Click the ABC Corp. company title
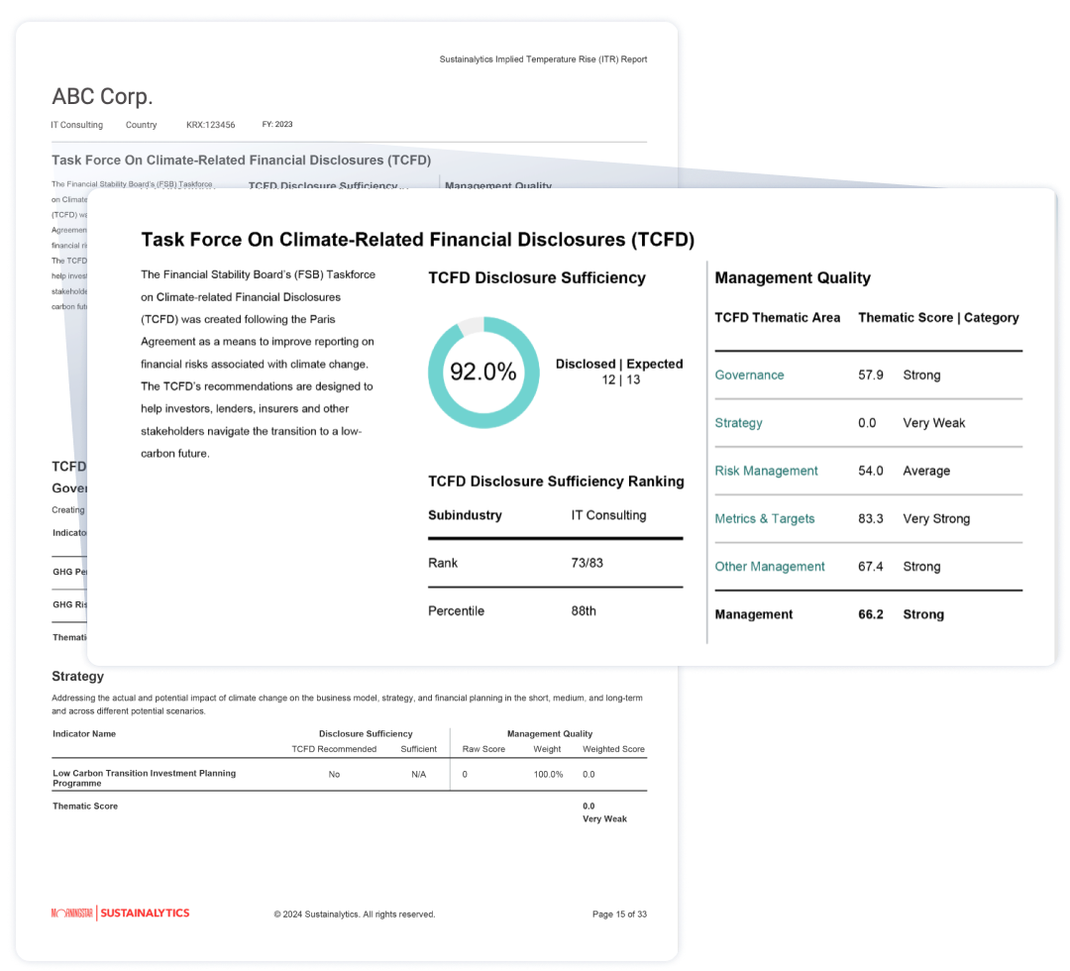 click(102, 97)
